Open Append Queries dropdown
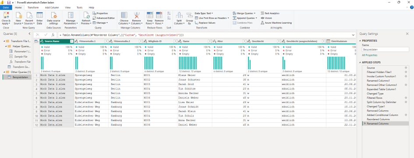The width and height of the screenshot is (414, 158). tap(245, 18)
